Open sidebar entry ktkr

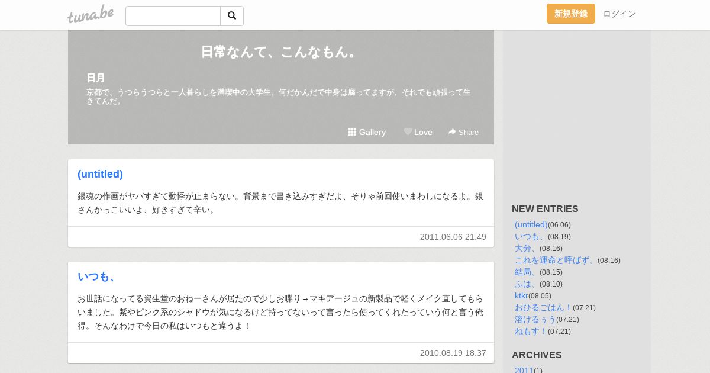521,296
